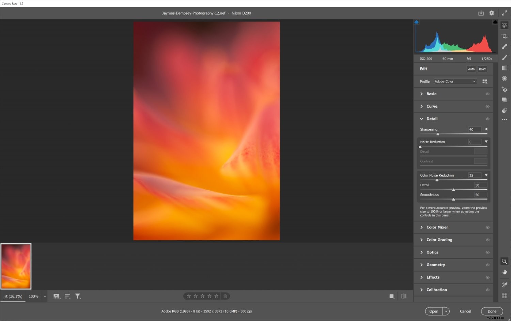Viewport: 511px width, 321px height.
Task: Select the Graduated Filter tool
Action: click(505, 68)
